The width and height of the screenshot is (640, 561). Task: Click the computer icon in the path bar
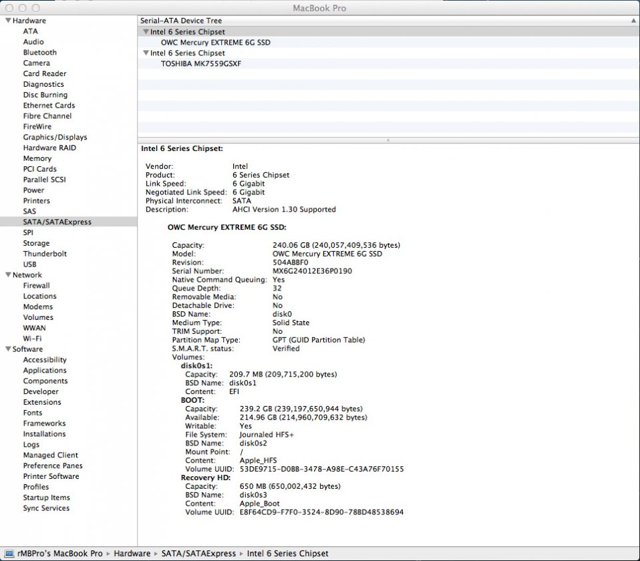point(9,554)
